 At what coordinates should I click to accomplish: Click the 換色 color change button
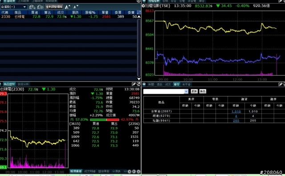(203, 91)
